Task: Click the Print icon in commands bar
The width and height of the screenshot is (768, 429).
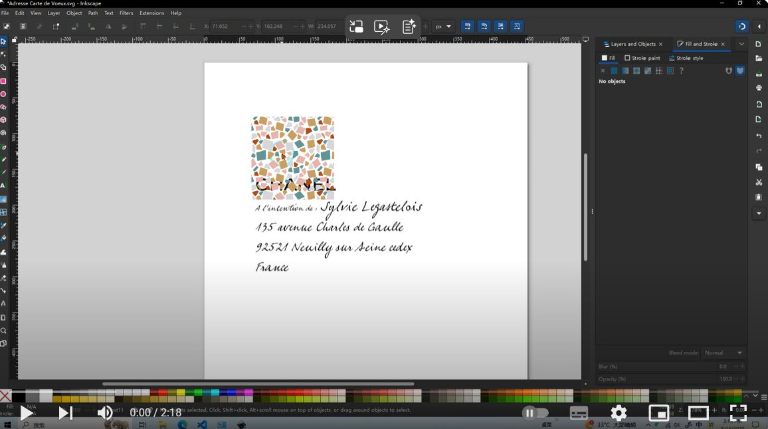Action: [759, 88]
